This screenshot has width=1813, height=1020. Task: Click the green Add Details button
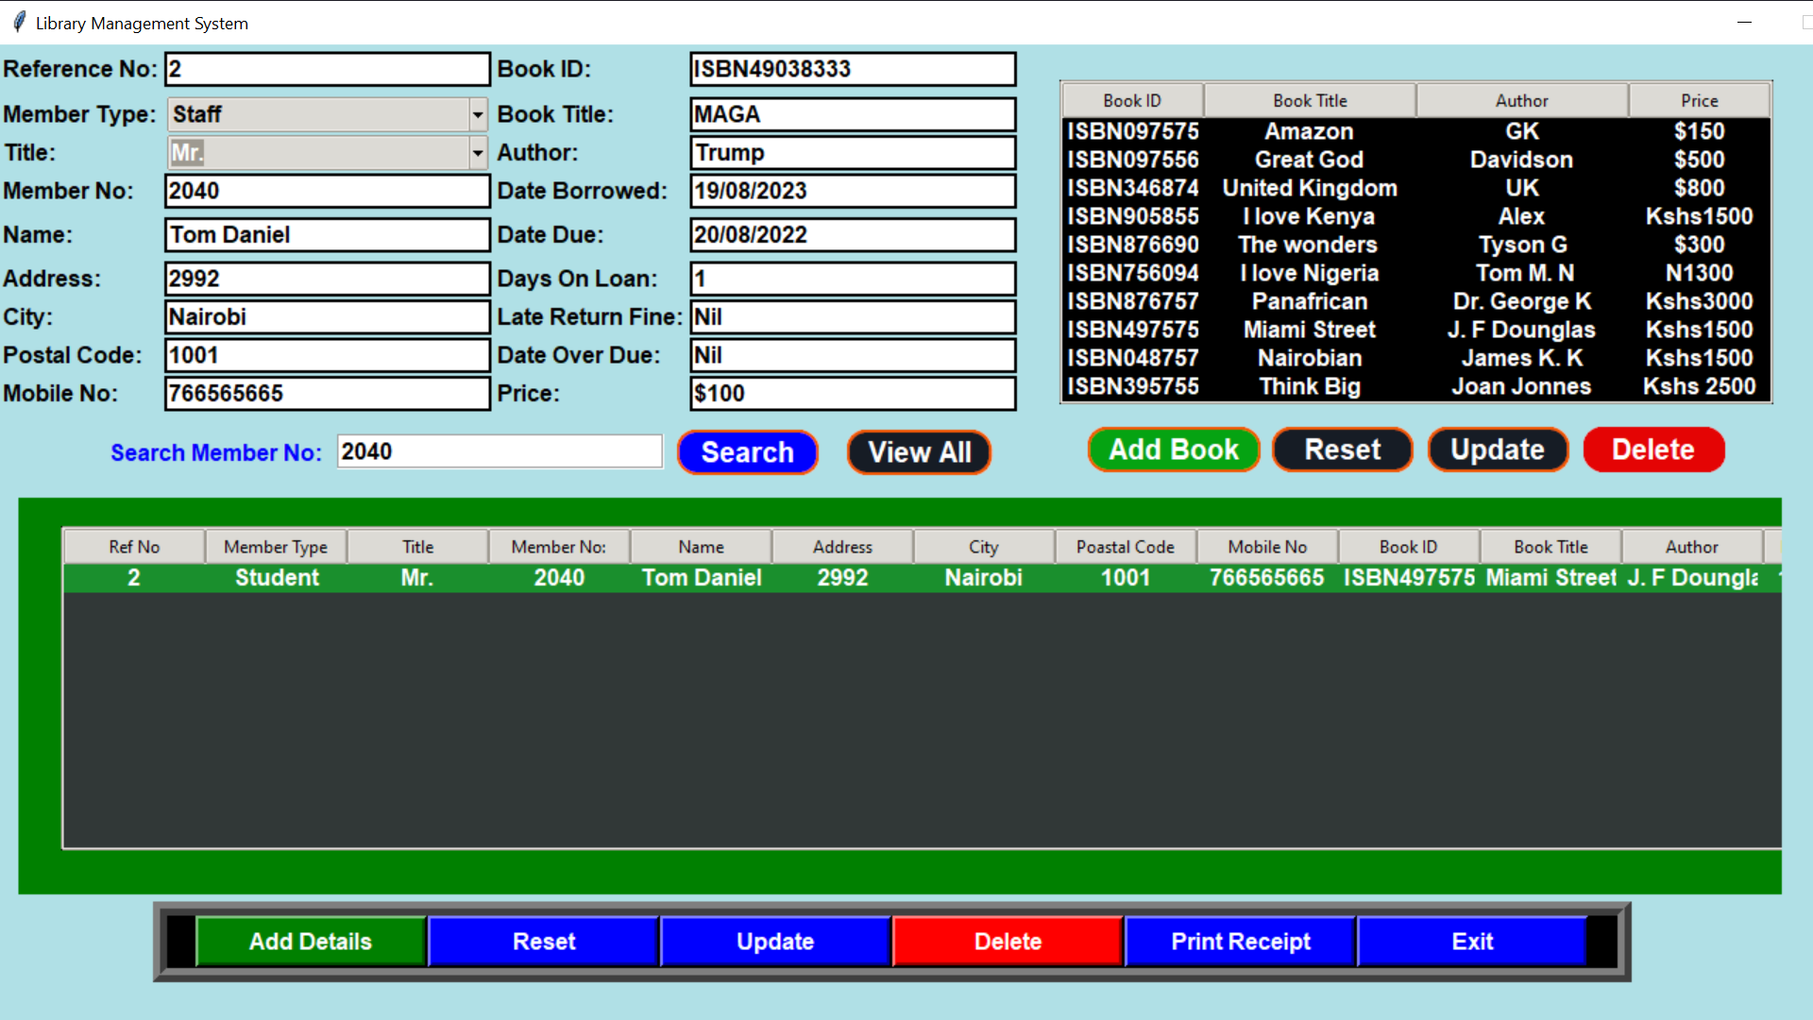pos(311,942)
